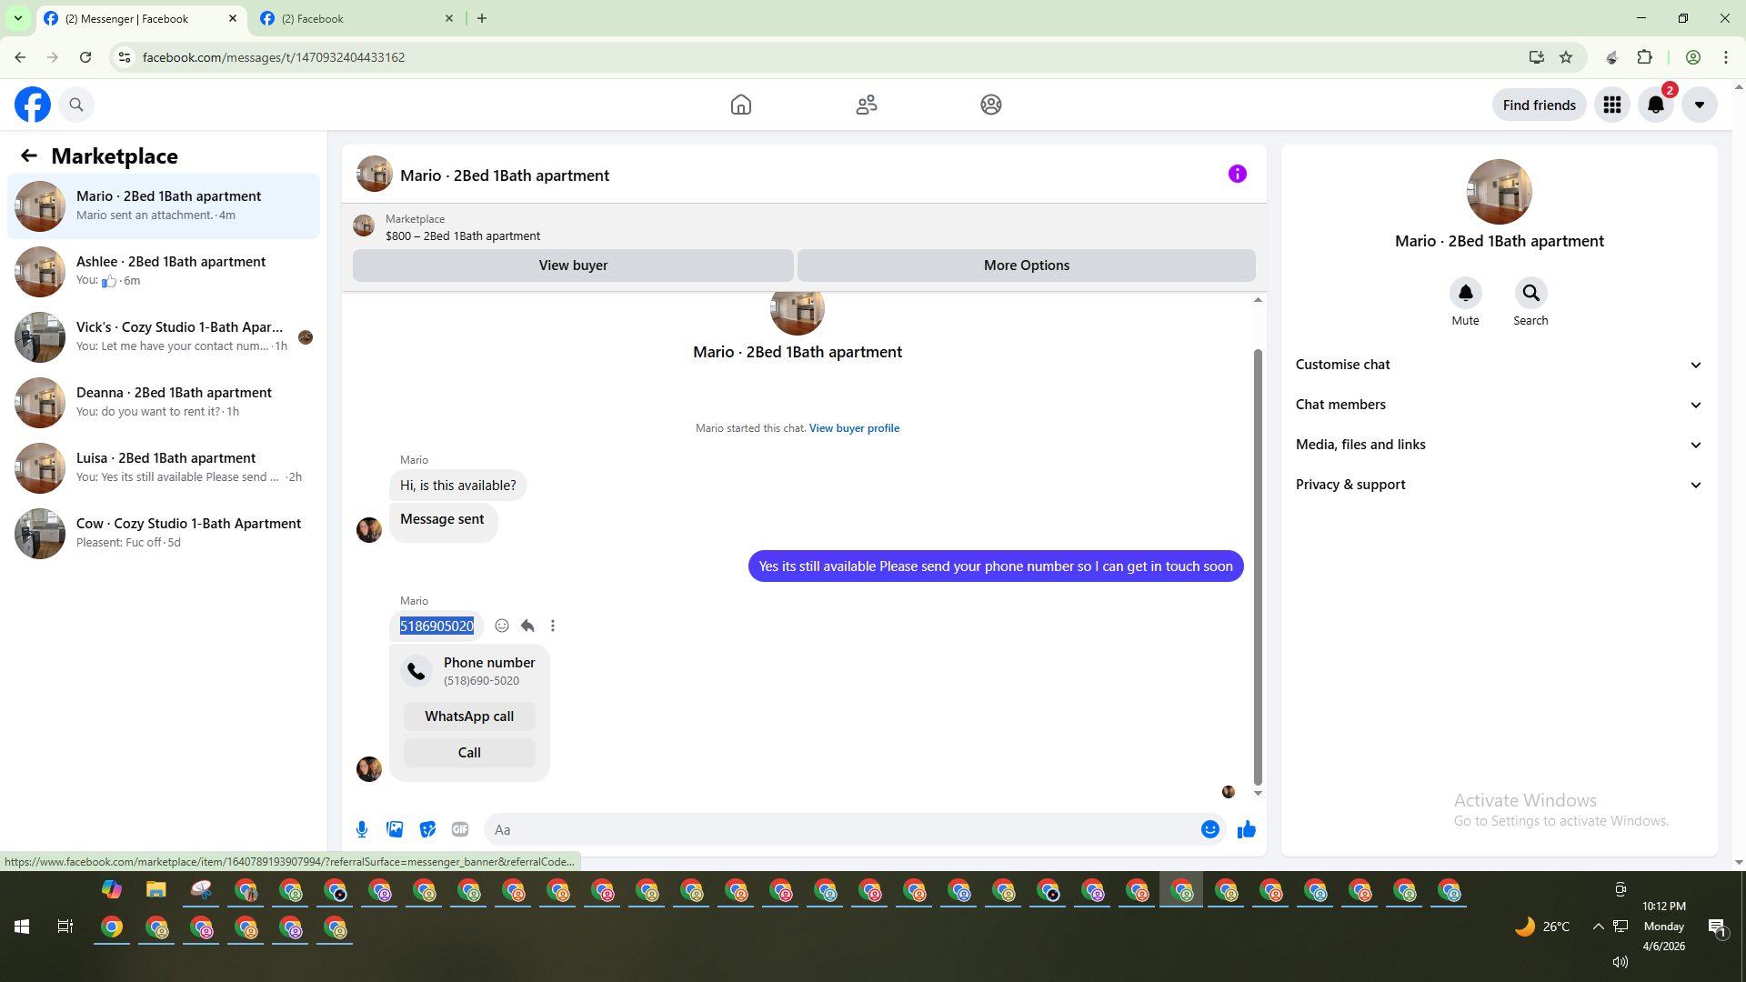Open Windows Start menu
This screenshot has height=982, width=1746.
tap(22, 927)
